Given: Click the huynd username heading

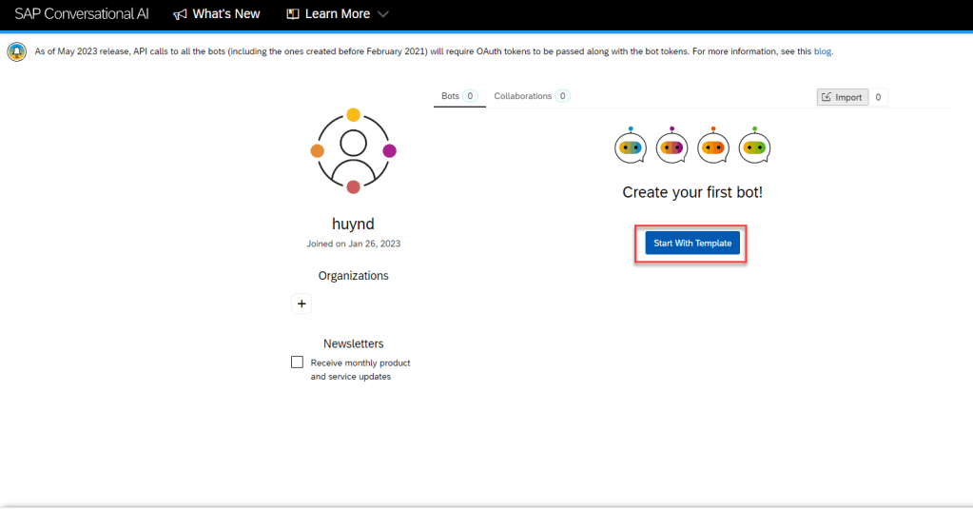Looking at the screenshot, I should (x=353, y=225).
